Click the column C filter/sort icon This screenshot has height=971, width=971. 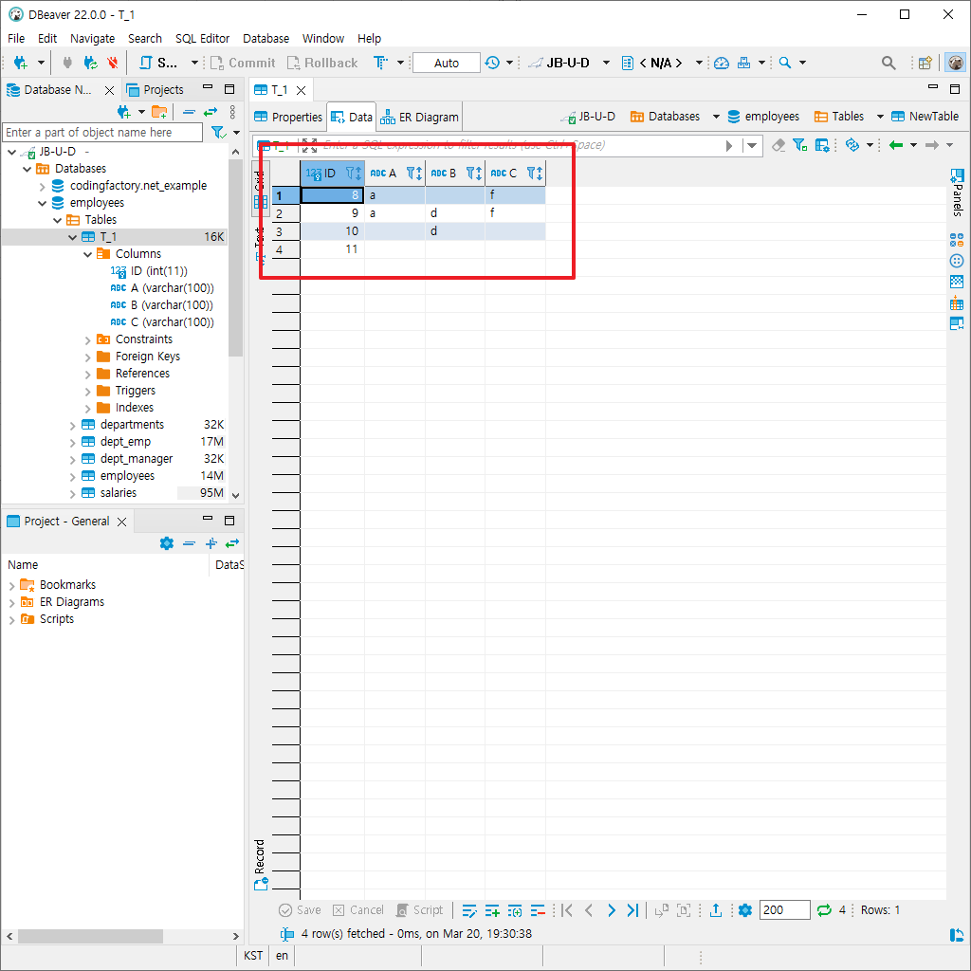pyautogui.click(x=535, y=174)
